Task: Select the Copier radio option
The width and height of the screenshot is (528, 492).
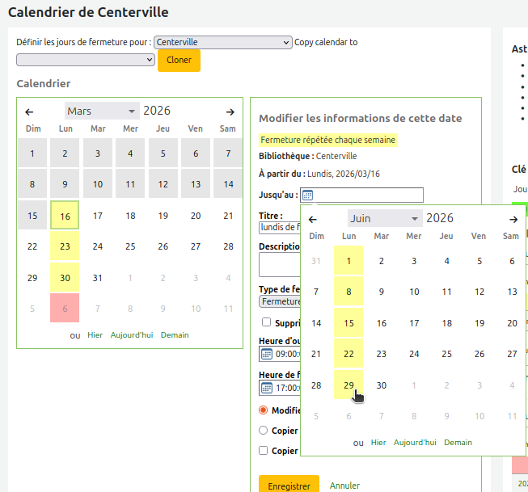Action: [x=264, y=431]
